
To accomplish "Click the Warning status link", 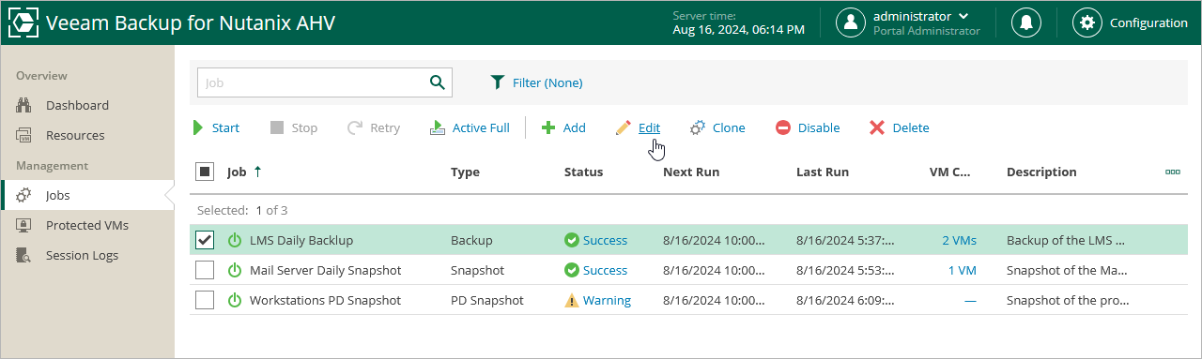I will (x=607, y=300).
